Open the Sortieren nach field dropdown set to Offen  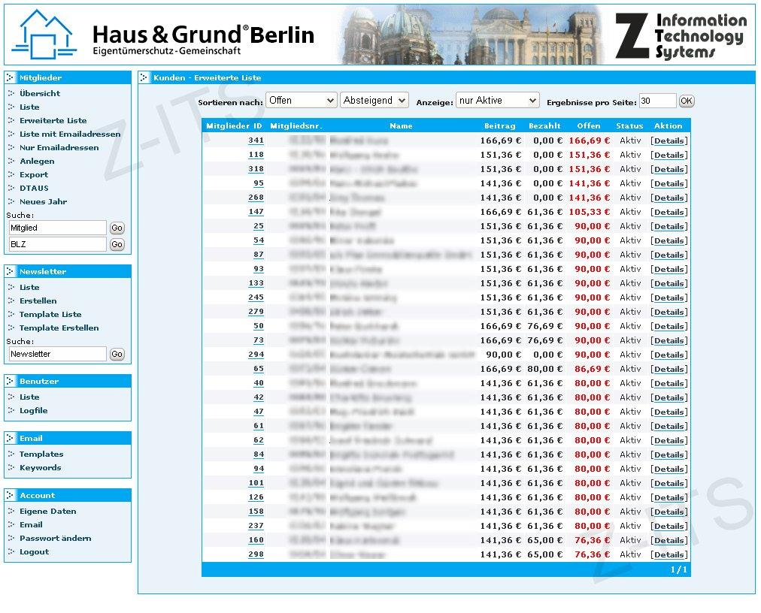[301, 101]
